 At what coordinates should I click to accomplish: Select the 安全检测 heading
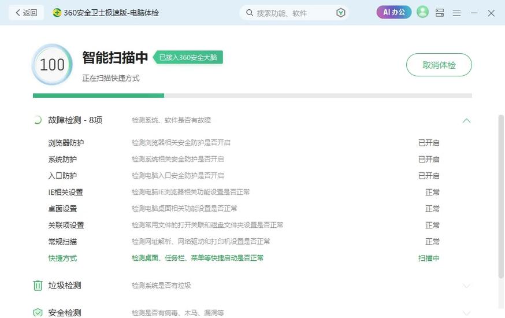65,313
